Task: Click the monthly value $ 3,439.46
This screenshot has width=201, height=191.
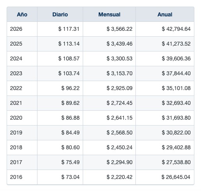Action: pos(119,44)
